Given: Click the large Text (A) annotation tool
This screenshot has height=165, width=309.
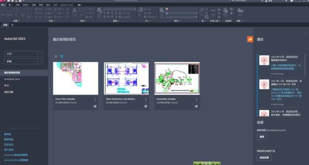Looking at the screenshot, I should pyautogui.click(x=74, y=11).
